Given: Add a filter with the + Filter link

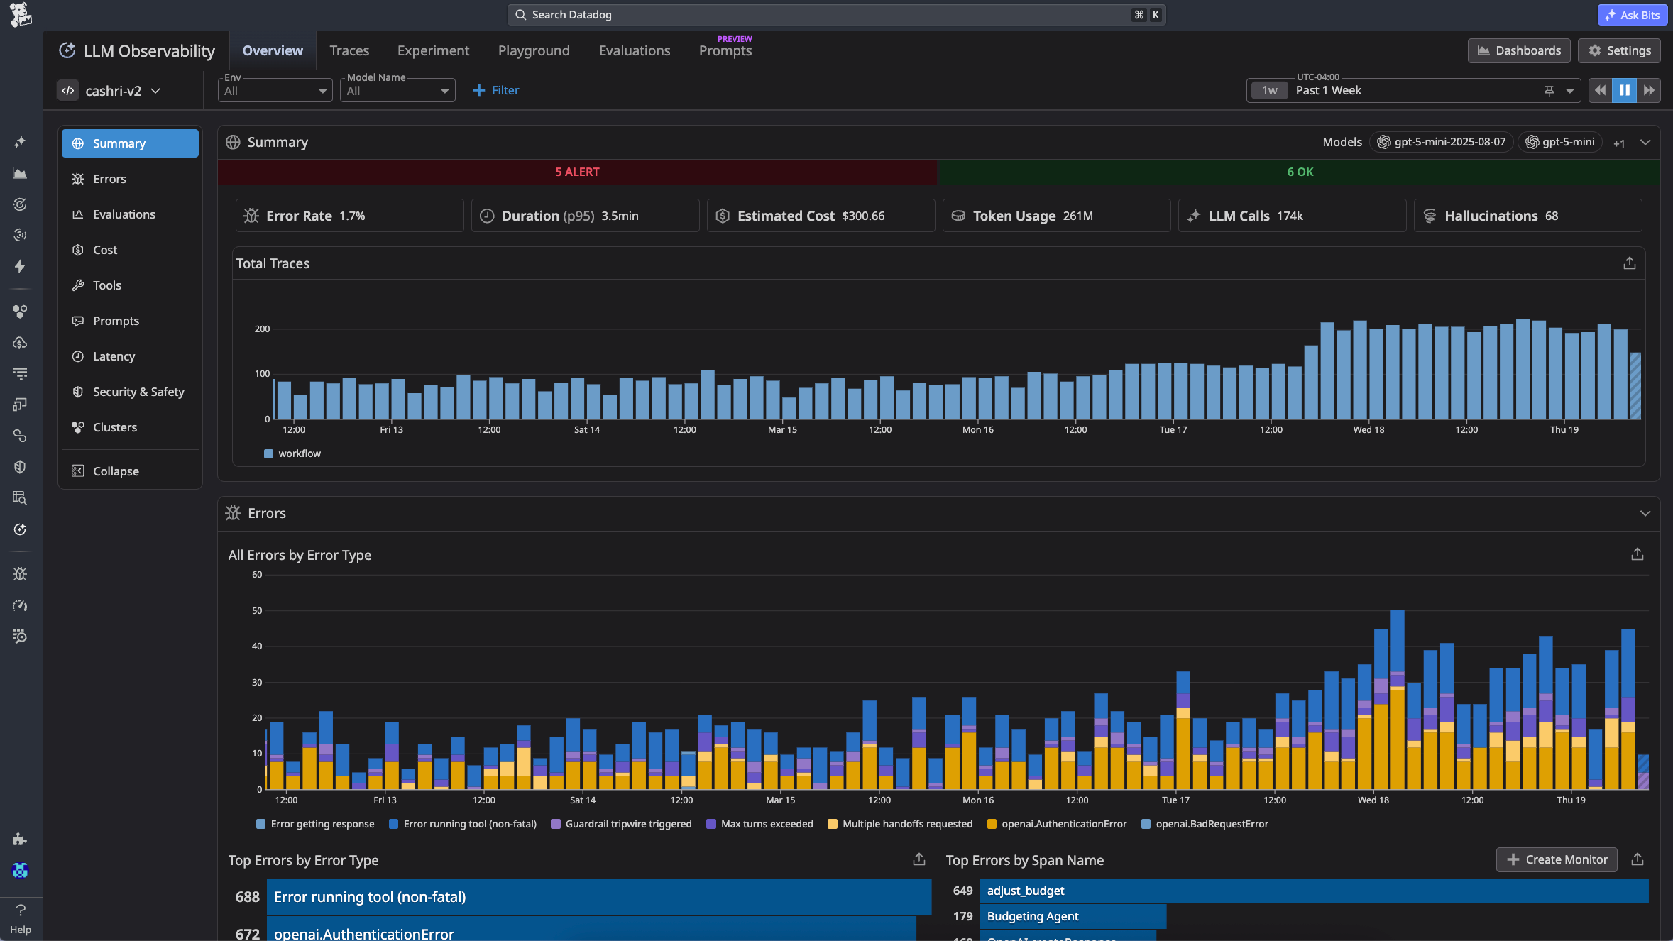Looking at the screenshot, I should [495, 90].
